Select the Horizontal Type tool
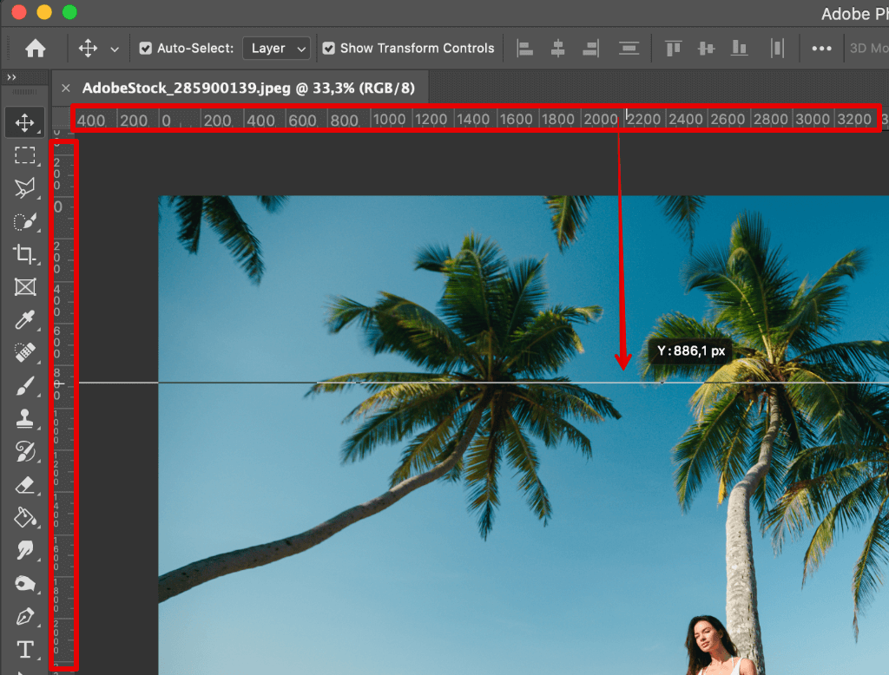Viewport: 889px width, 675px height. [24, 649]
